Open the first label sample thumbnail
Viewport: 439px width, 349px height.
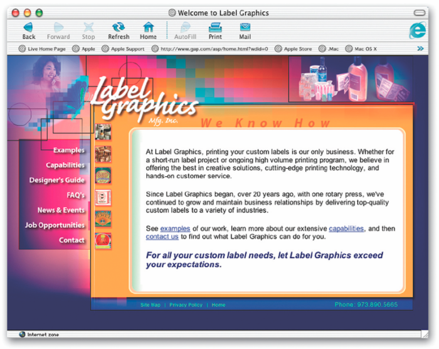point(103,132)
